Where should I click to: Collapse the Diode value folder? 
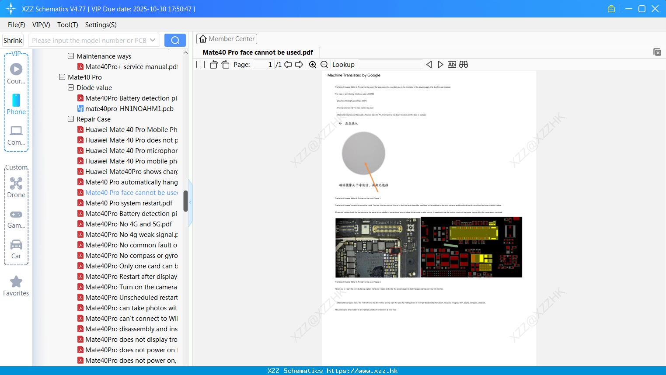click(71, 87)
